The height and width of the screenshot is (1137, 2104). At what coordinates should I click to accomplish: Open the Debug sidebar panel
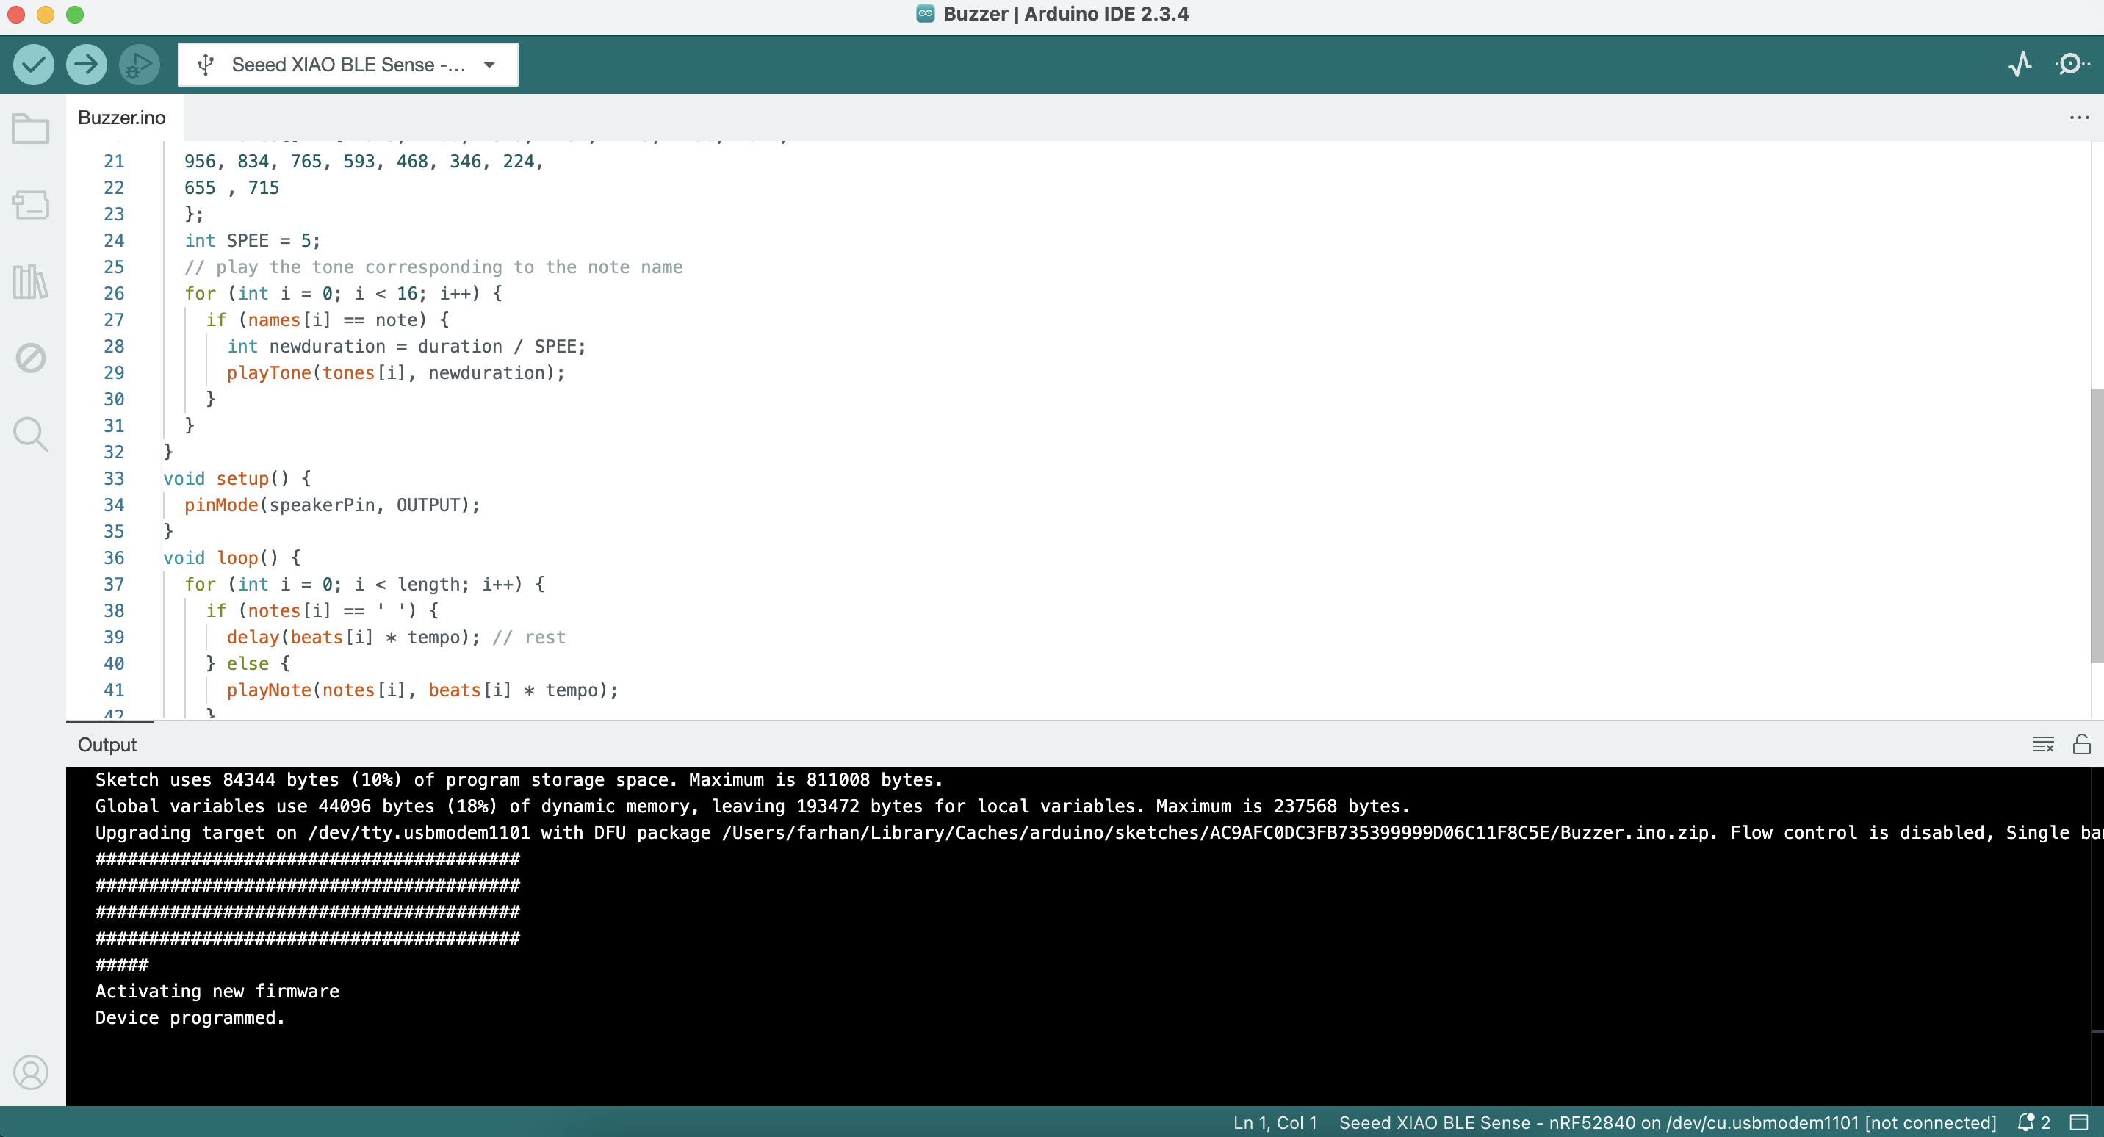tap(31, 358)
